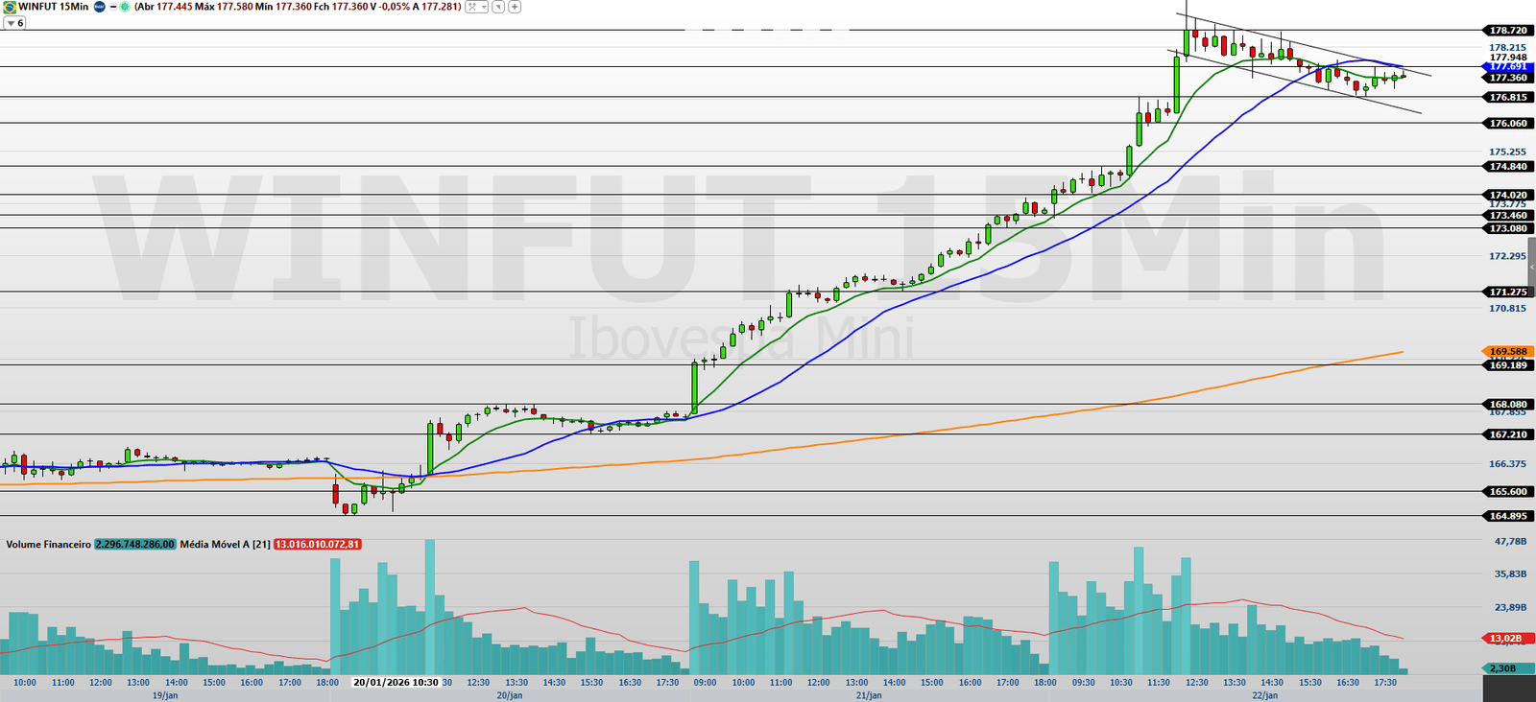Click the arrow cursor icon in chart header

498,7
